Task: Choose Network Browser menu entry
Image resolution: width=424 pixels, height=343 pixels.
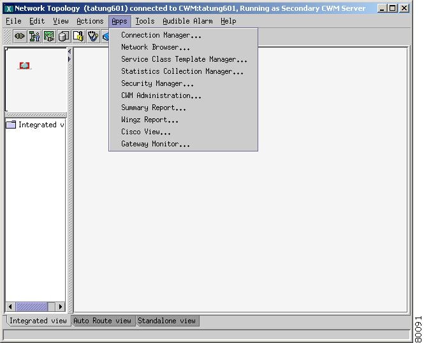Action: click(184, 47)
